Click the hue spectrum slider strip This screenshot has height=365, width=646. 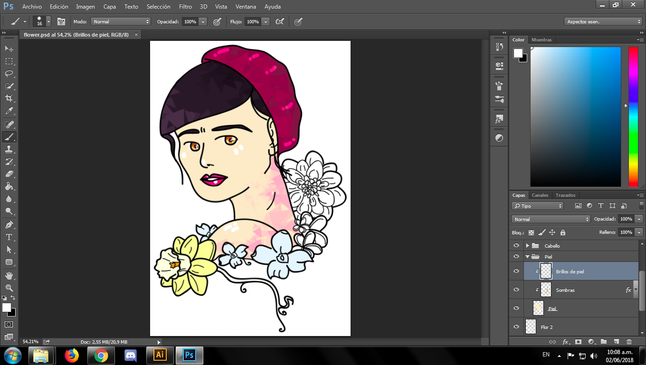[633, 116]
